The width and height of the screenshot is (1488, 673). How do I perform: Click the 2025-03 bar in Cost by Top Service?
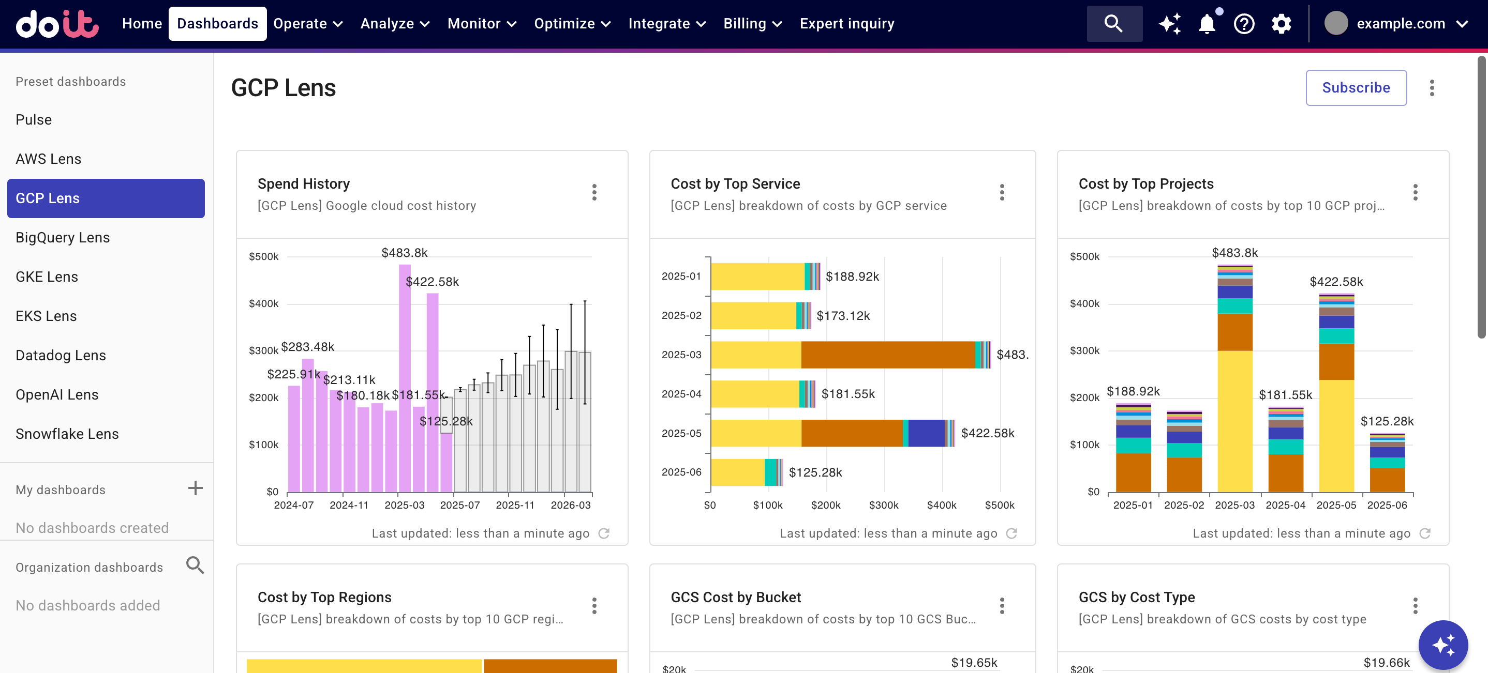point(850,355)
